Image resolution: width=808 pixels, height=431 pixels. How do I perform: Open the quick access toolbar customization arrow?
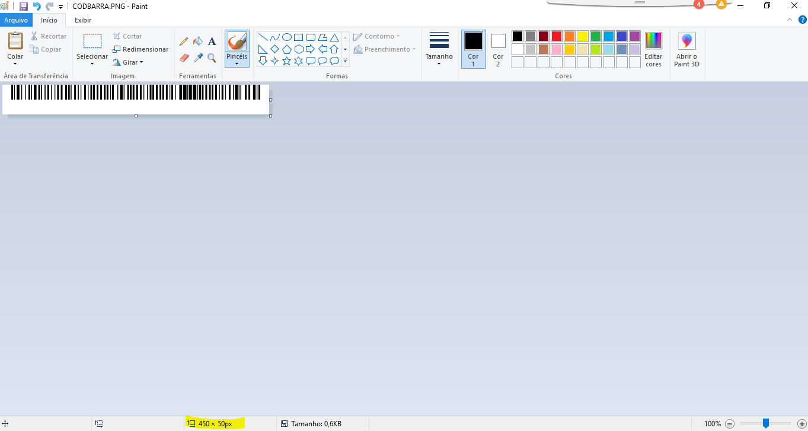pyautogui.click(x=60, y=7)
